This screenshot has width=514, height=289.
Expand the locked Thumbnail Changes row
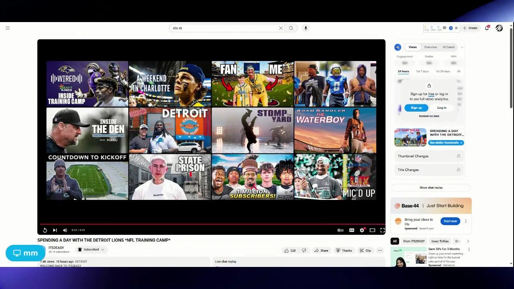point(429,156)
